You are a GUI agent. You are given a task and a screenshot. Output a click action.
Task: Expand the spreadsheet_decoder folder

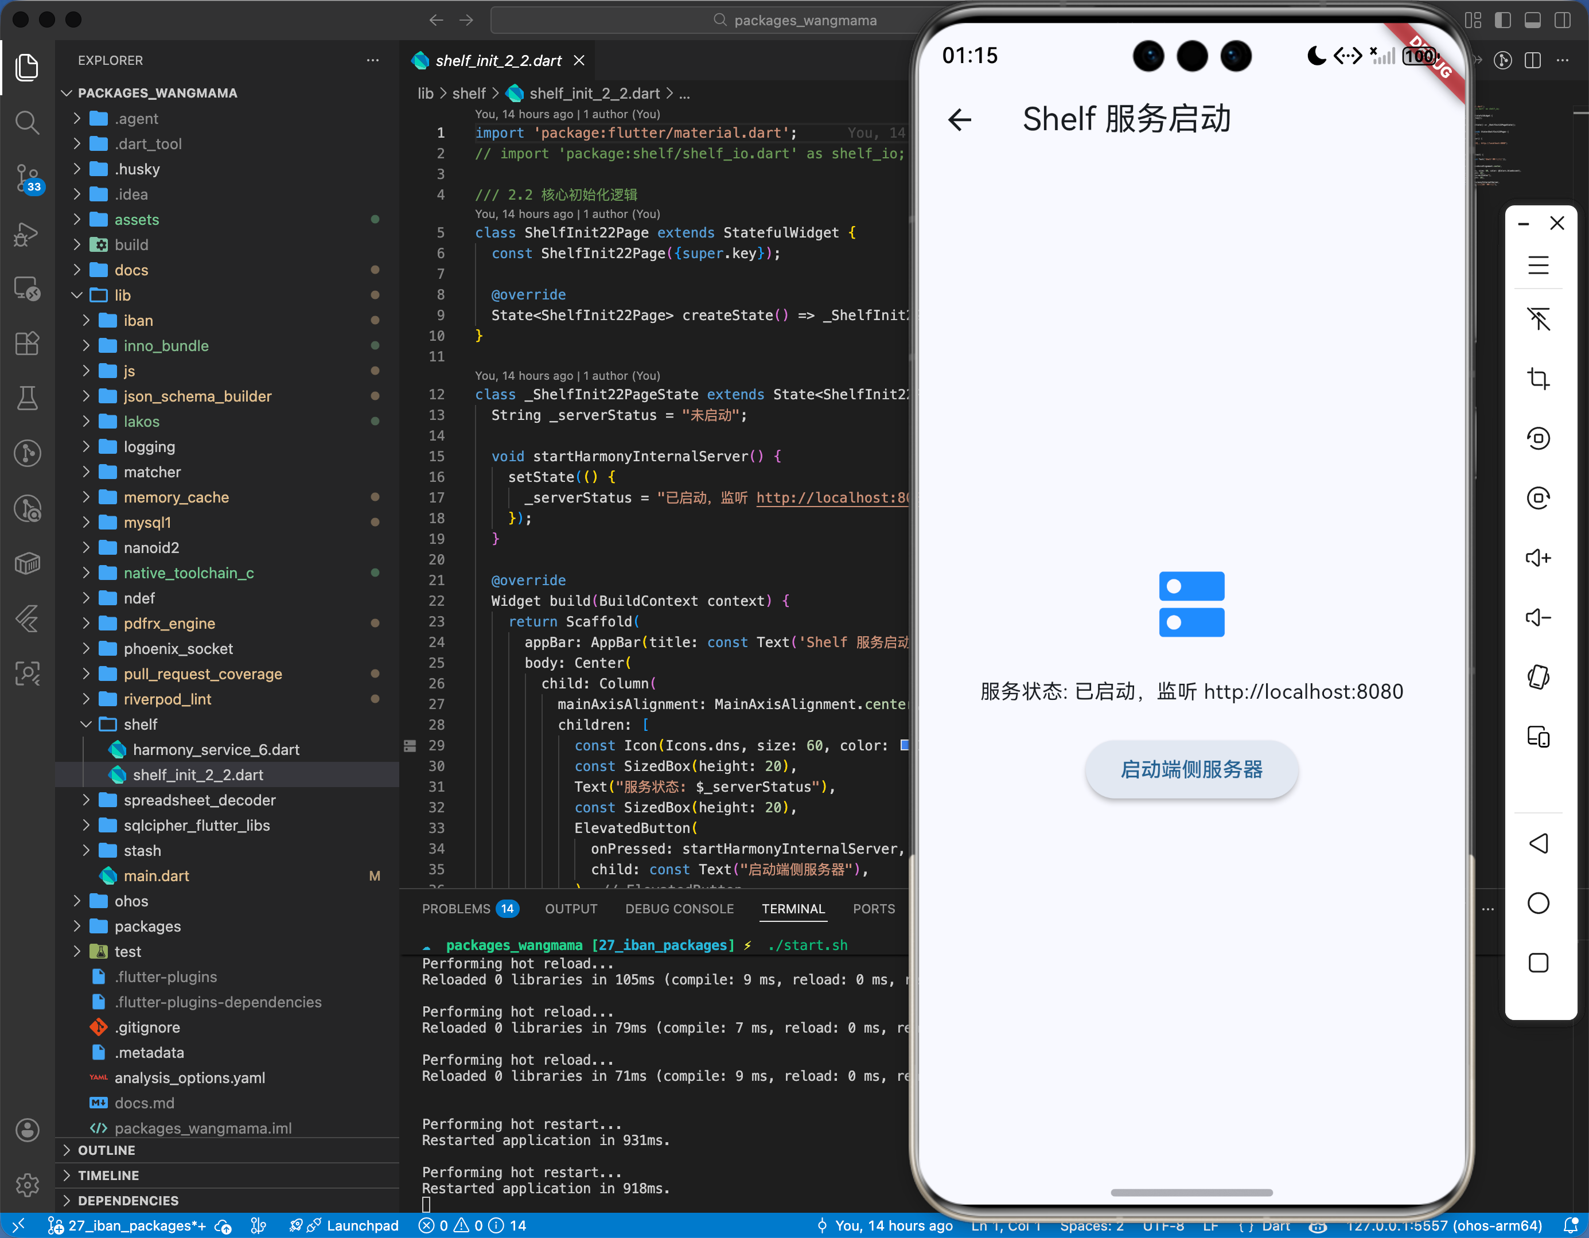pyautogui.click(x=200, y=800)
